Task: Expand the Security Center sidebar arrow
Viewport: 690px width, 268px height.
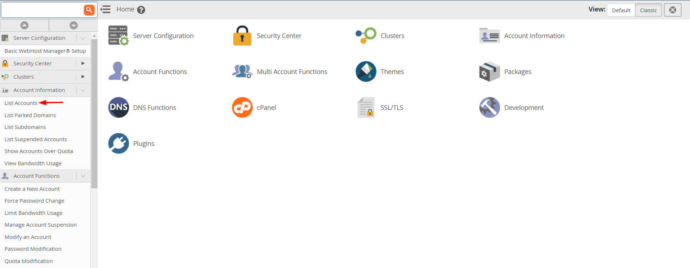Action: [83, 63]
